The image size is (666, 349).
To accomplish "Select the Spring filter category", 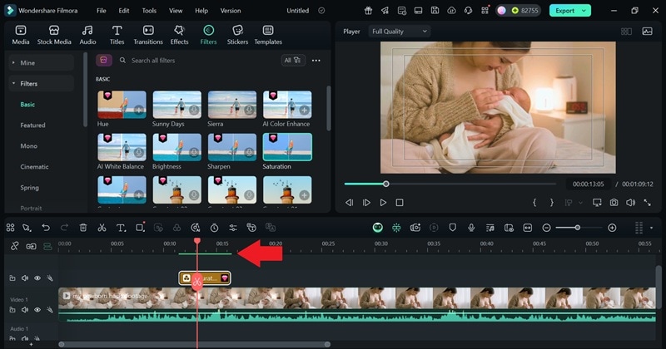I will 29,188.
